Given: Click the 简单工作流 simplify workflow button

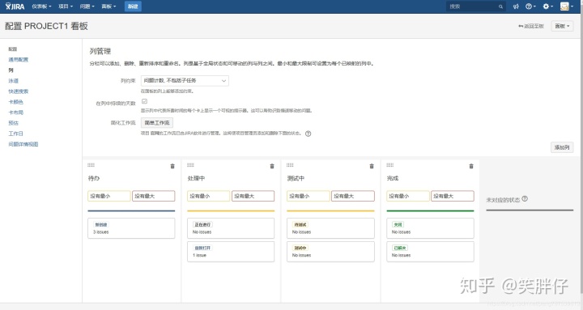Looking at the screenshot, I should pos(157,123).
